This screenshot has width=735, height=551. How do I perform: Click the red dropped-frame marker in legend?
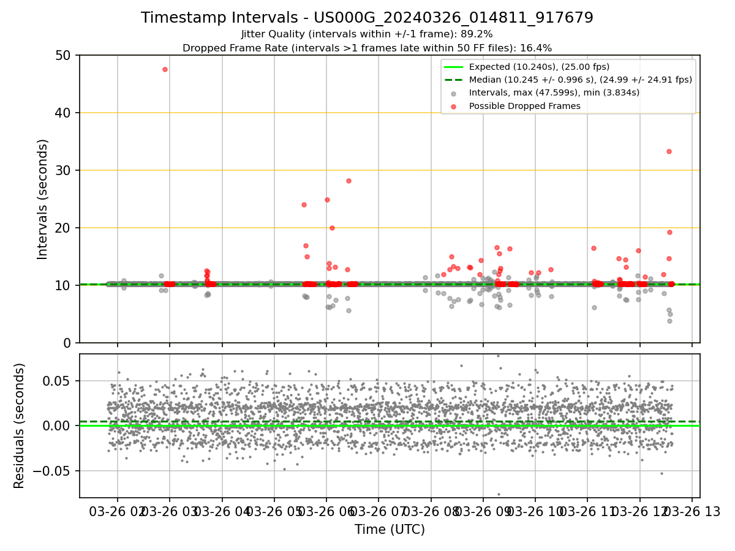click(454, 107)
